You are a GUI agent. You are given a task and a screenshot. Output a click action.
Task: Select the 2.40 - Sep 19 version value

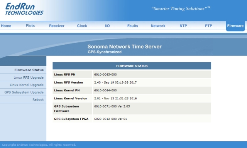[x=115, y=82]
